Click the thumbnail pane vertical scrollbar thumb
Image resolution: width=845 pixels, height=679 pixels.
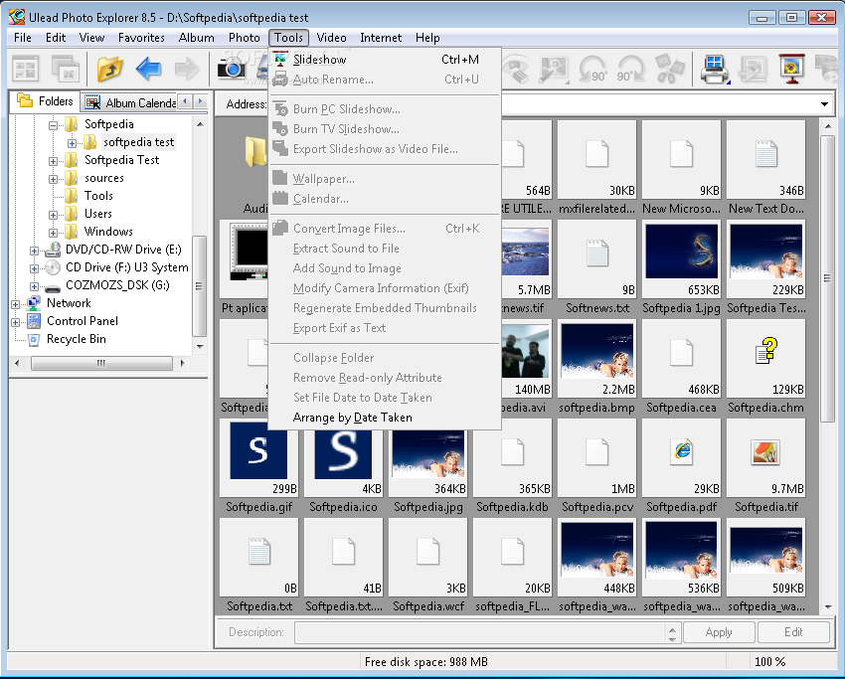[827, 278]
